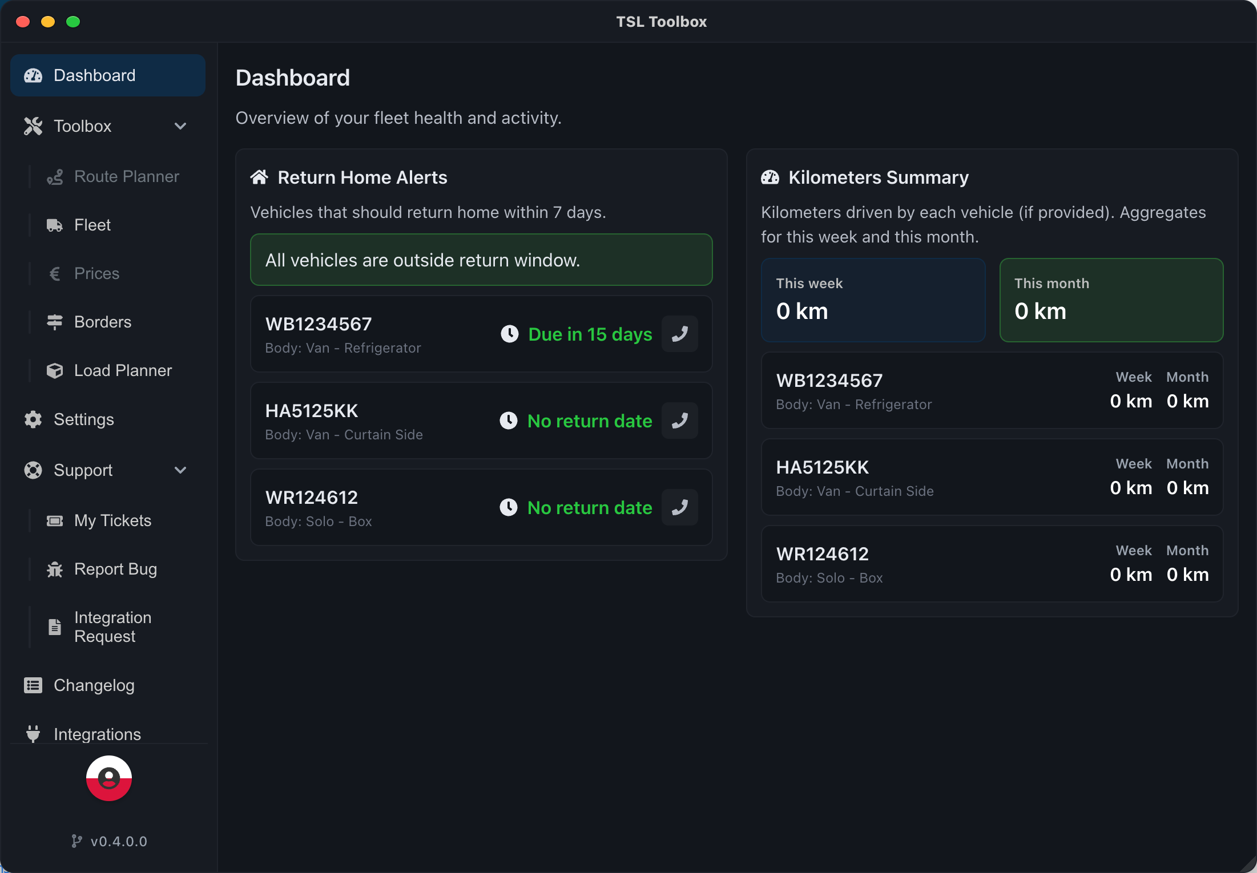Click the Borders crossing icon
The width and height of the screenshot is (1257, 873).
[x=54, y=322]
